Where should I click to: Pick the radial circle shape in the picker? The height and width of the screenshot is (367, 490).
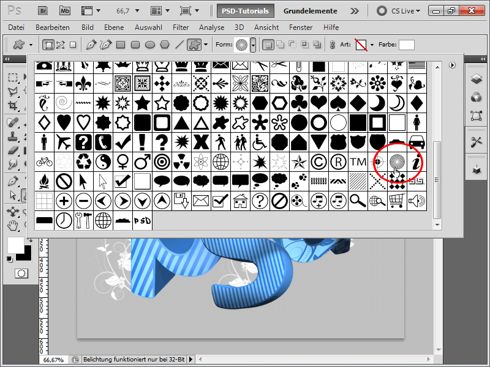(x=397, y=162)
